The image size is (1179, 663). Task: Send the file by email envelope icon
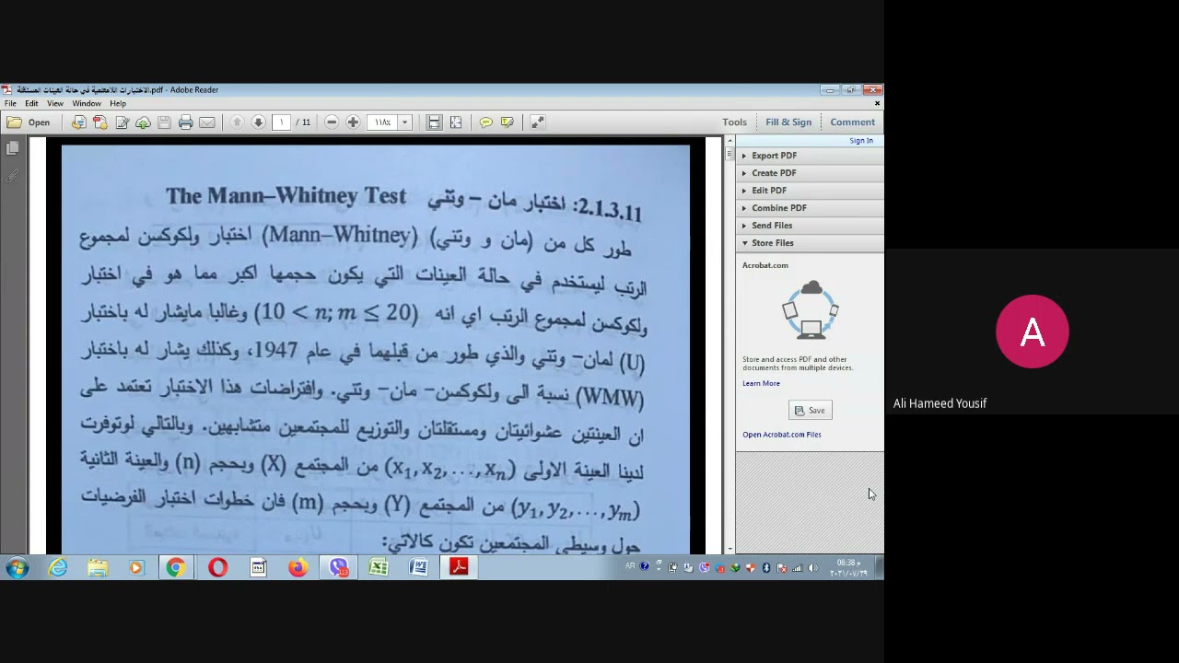[x=207, y=122]
